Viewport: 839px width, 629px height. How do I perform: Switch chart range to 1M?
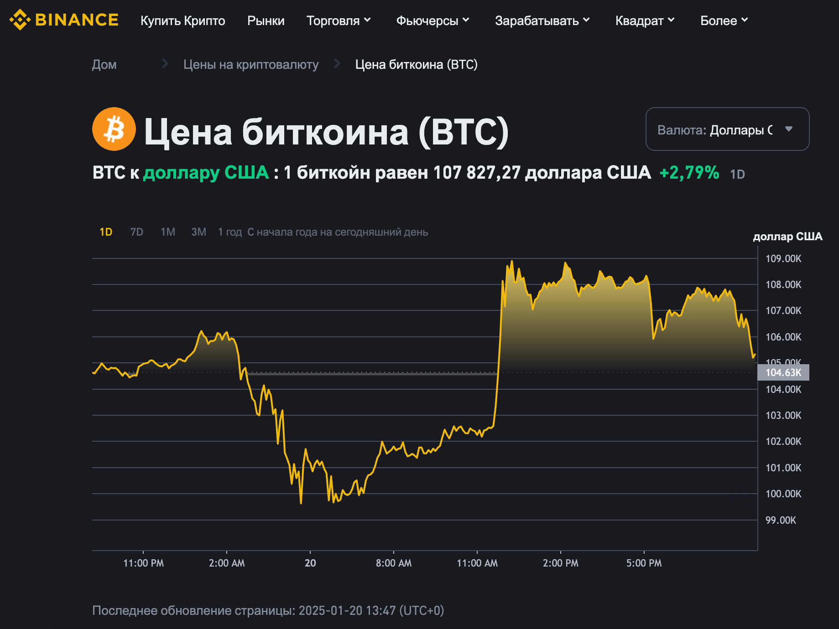point(168,232)
